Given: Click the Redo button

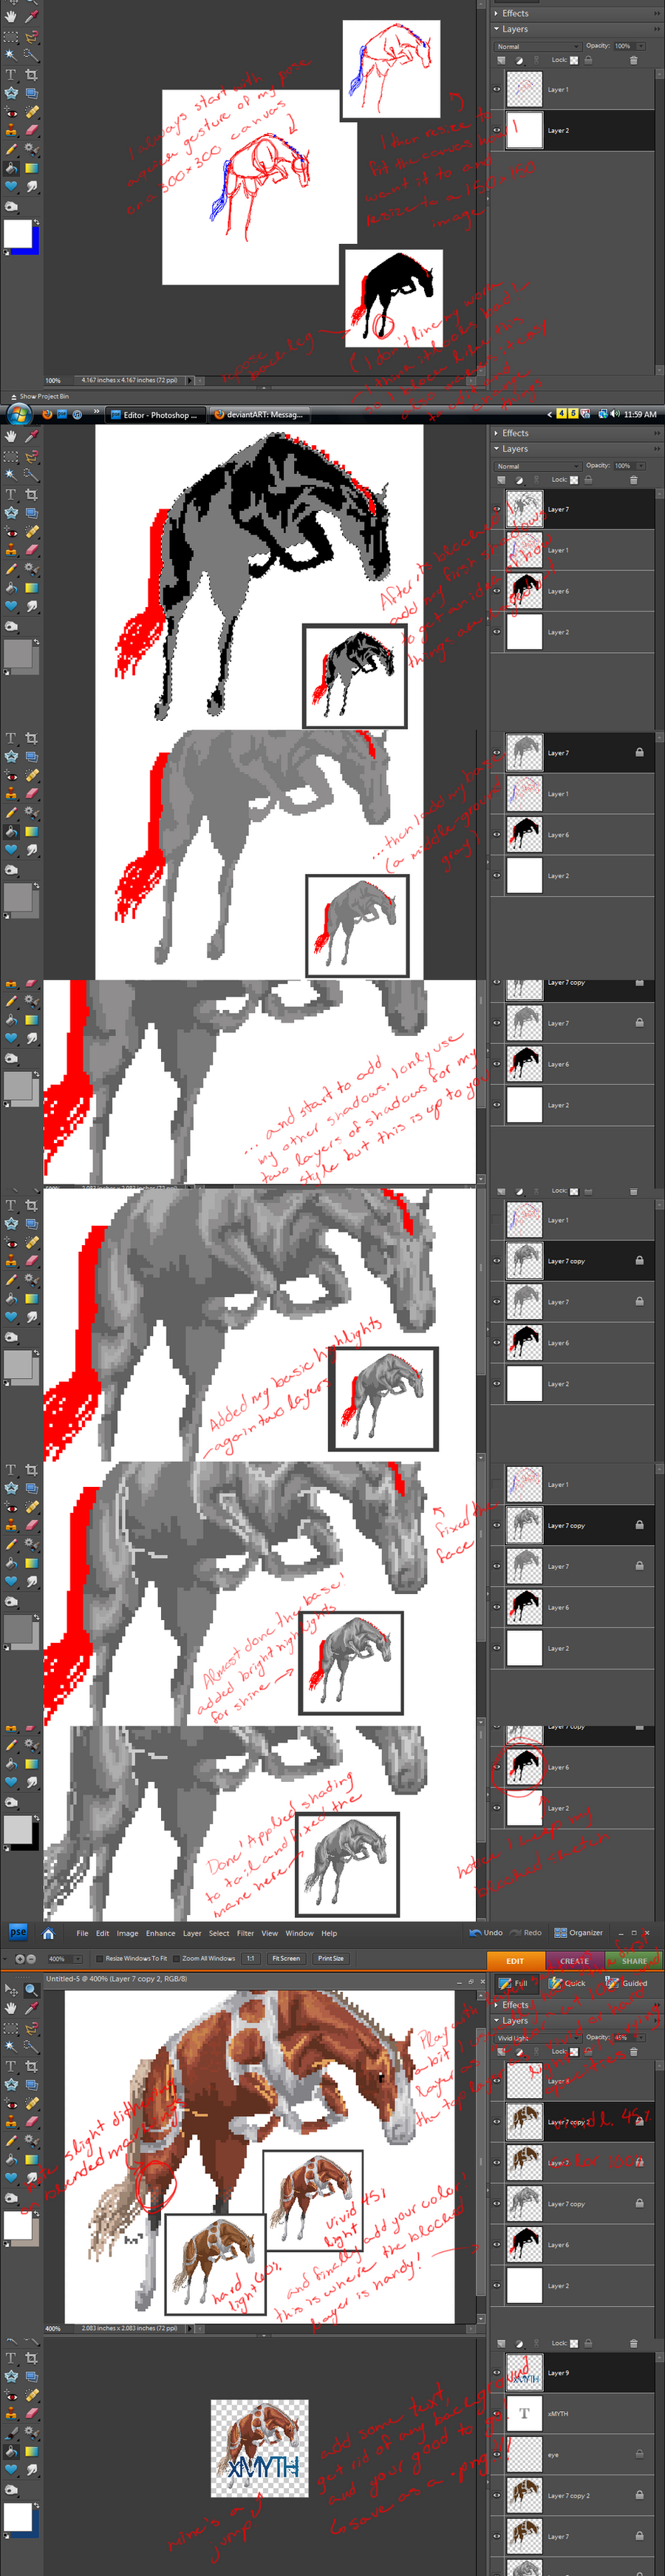Looking at the screenshot, I should 526,1933.
